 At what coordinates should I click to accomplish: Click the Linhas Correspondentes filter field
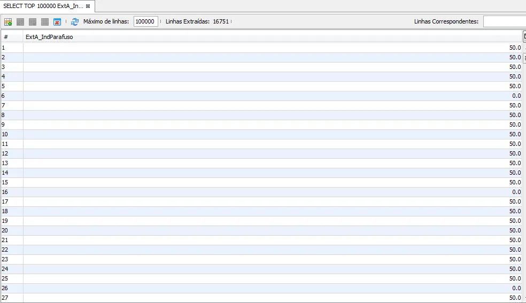[505, 21]
